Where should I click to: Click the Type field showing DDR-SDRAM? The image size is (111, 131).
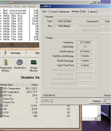click(x=64, y=21)
